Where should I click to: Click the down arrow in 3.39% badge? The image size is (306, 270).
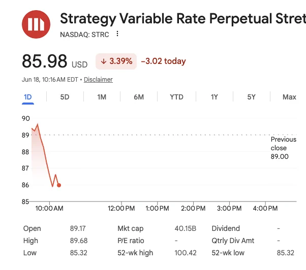coord(103,61)
